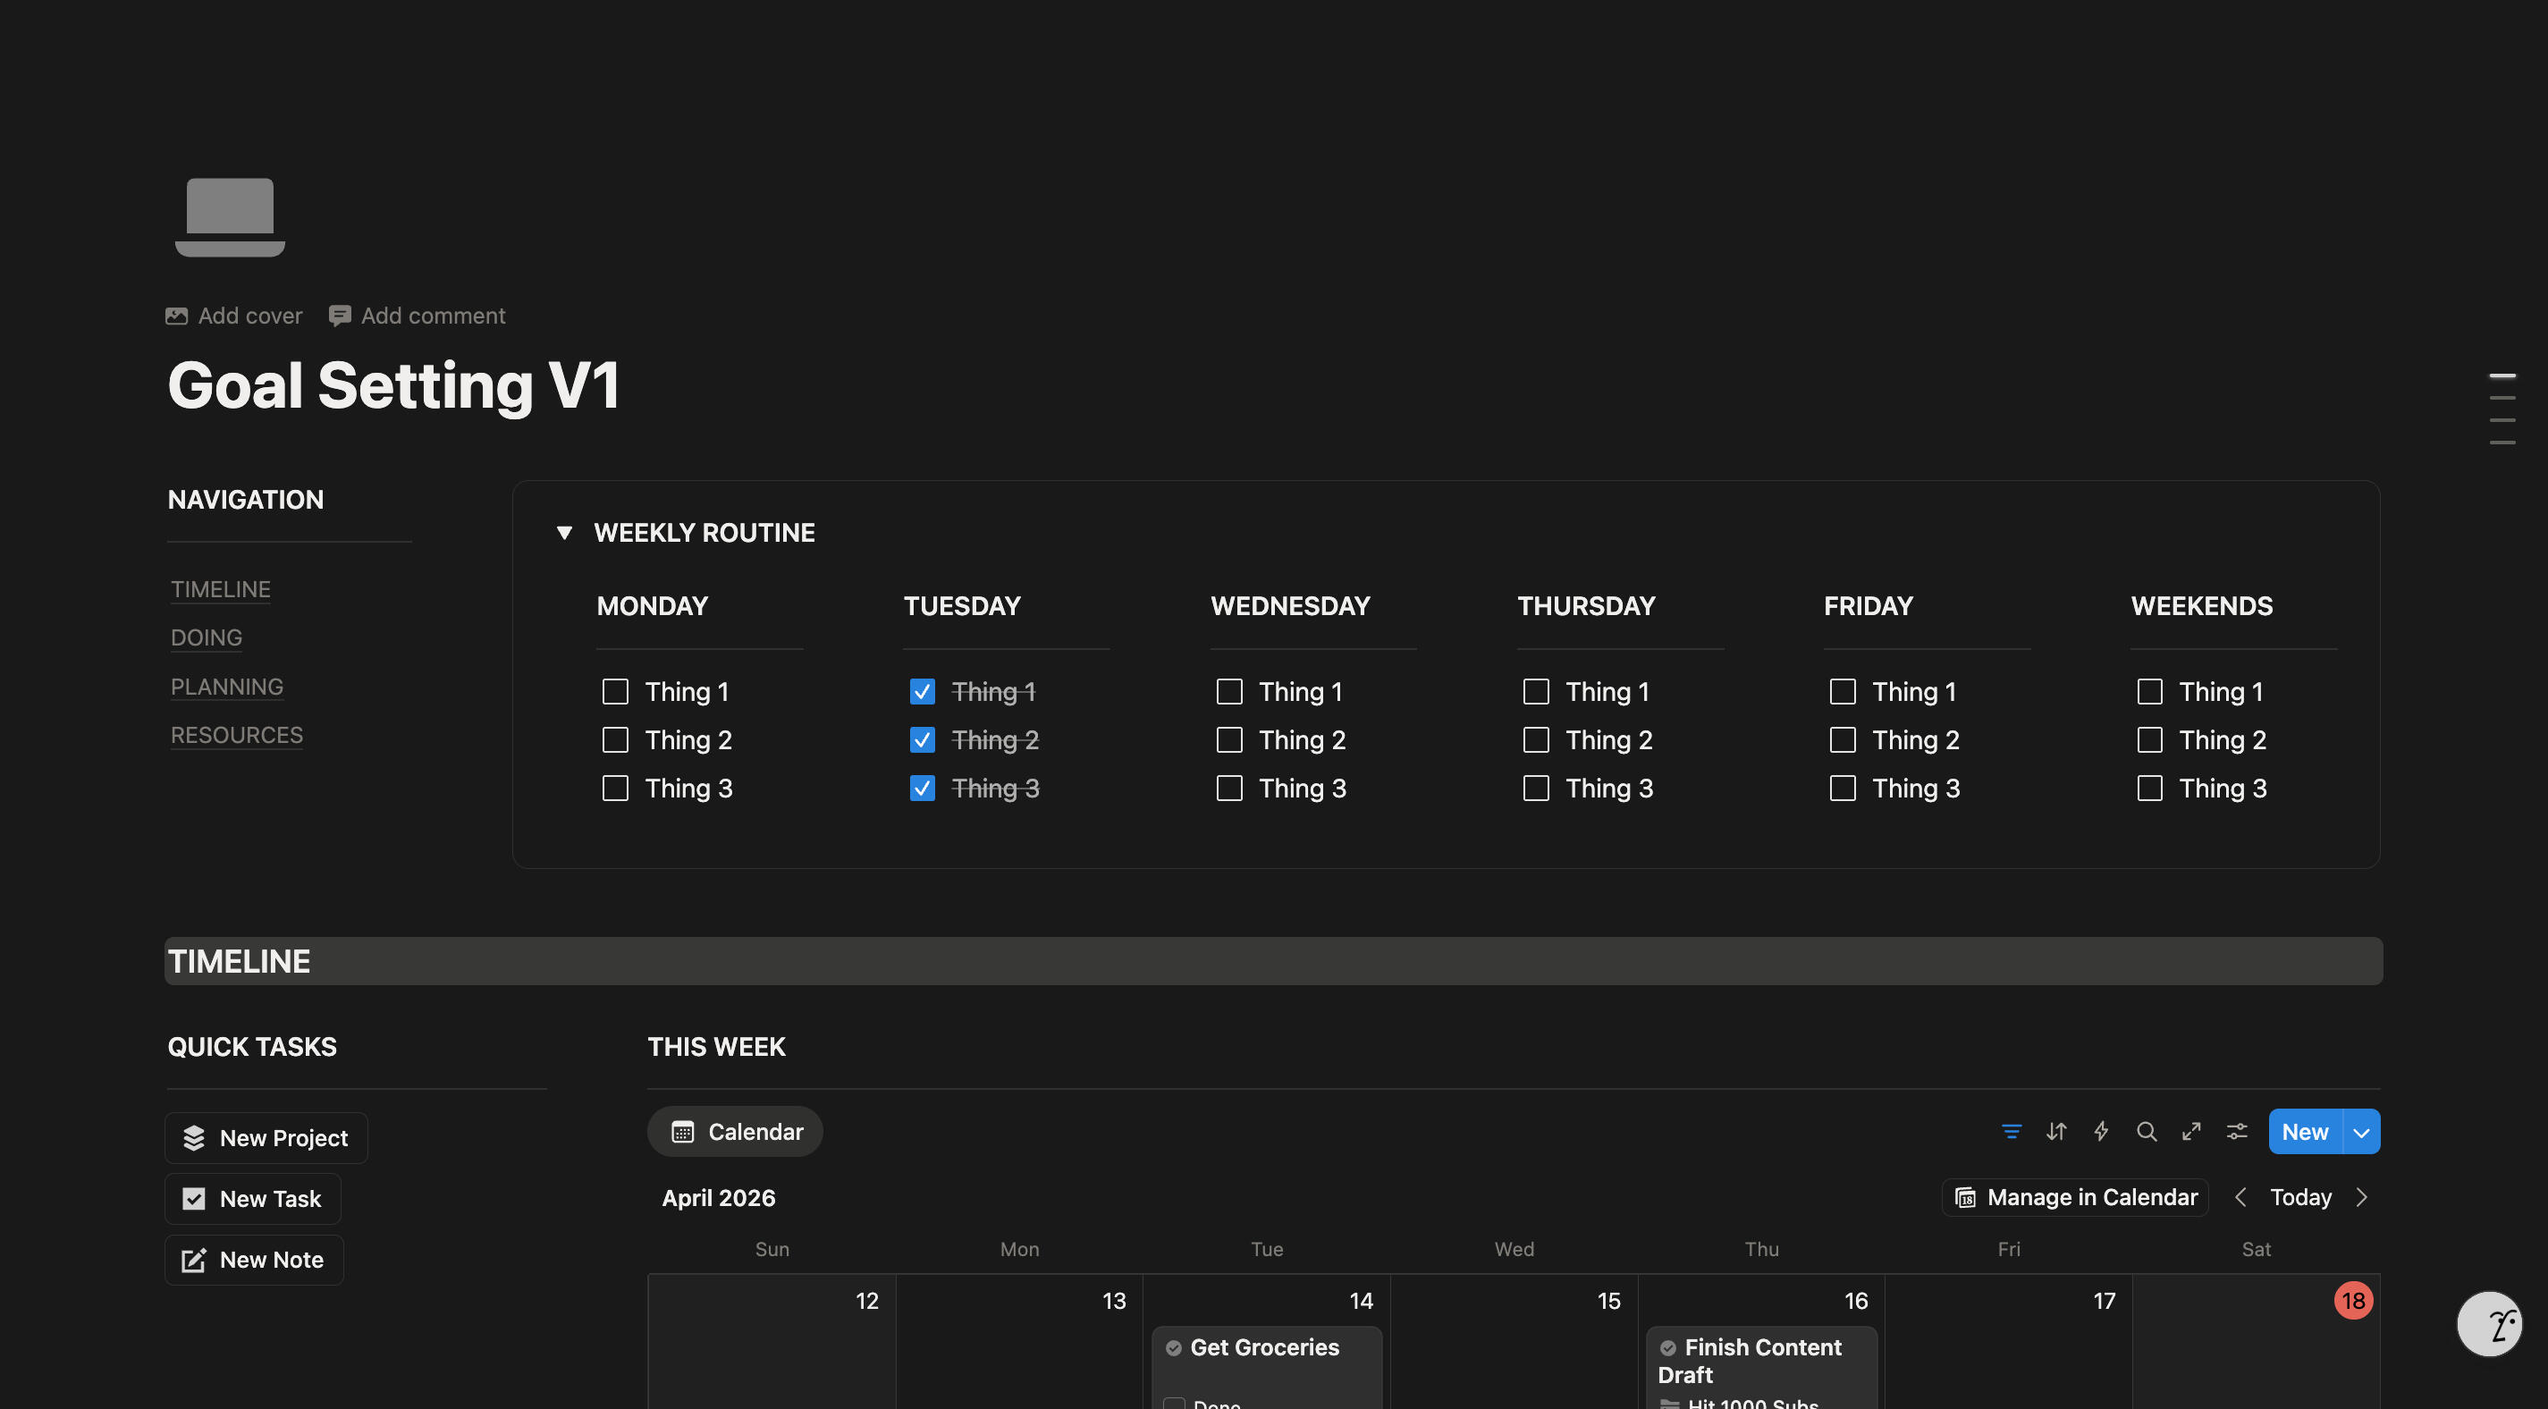
Task: Collapse the Weekly Routine toggle triangle
Action: tap(564, 532)
